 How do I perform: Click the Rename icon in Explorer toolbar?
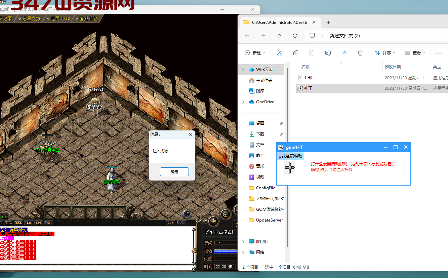tap(328, 53)
